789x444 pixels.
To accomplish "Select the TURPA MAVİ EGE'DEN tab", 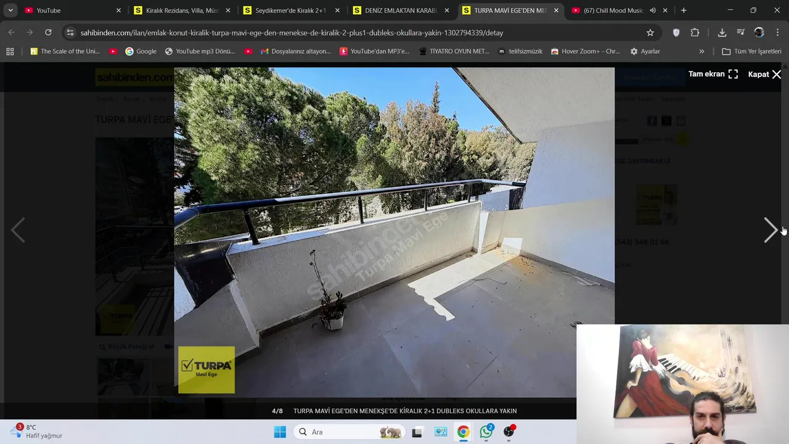I will [x=510, y=10].
